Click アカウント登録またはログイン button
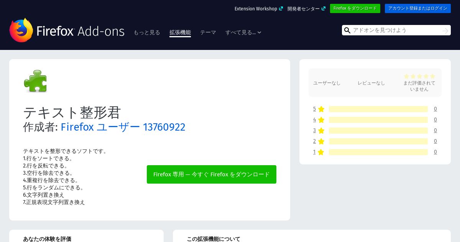This screenshot has width=460, height=242. (x=418, y=8)
